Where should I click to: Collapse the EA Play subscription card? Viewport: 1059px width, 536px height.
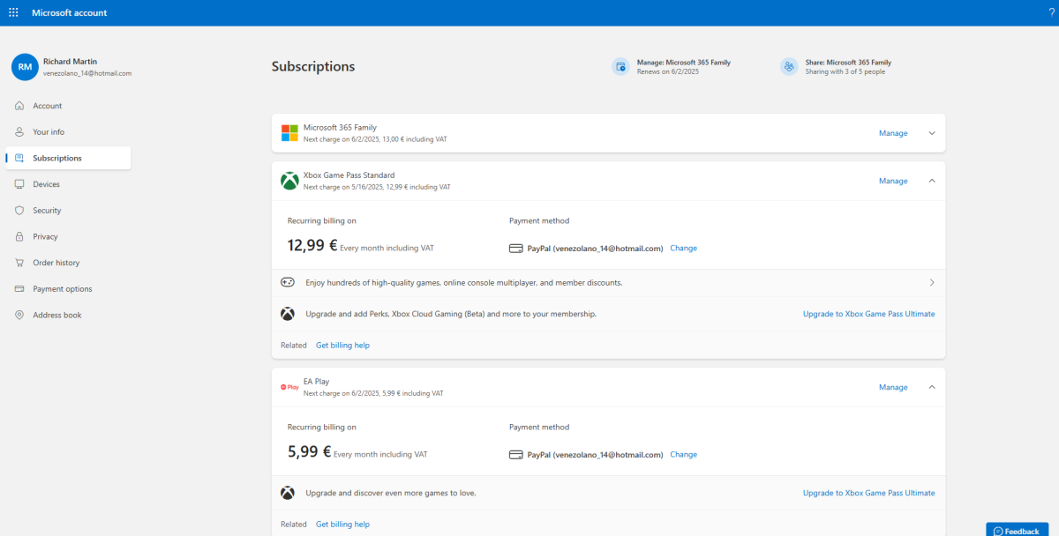point(931,387)
